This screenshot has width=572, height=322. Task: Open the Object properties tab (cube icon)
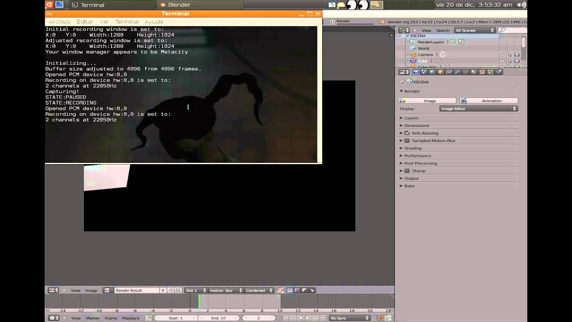pyautogui.click(x=441, y=72)
